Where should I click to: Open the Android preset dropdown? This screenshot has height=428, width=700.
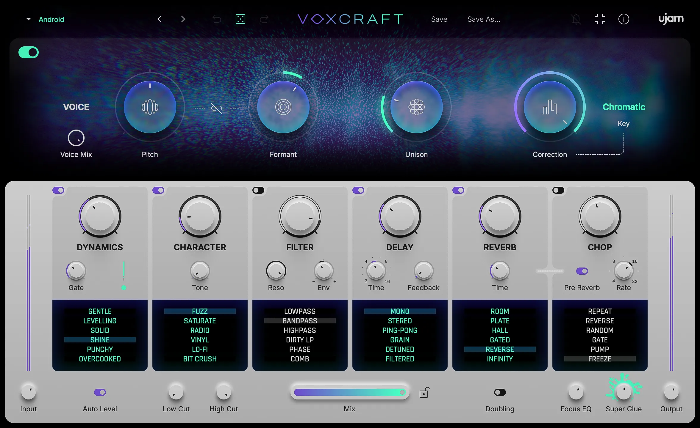(45, 19)
